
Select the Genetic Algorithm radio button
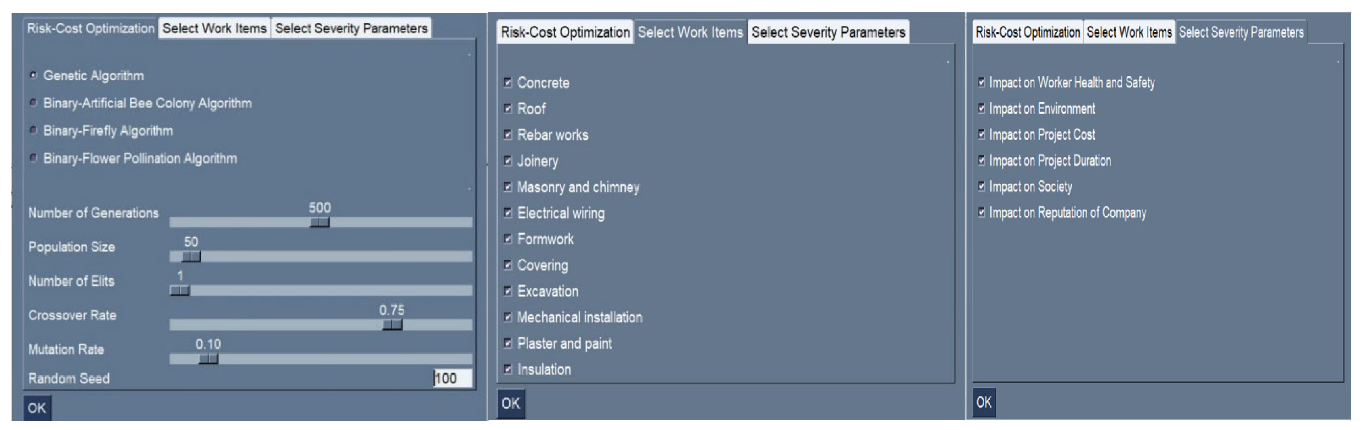coord(33,76)
